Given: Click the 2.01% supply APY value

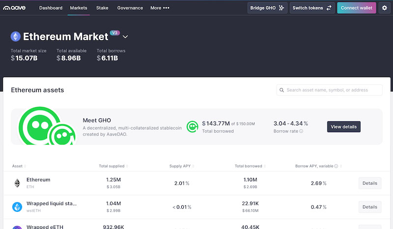Looking at the screenshot, I should coord(182,183).
